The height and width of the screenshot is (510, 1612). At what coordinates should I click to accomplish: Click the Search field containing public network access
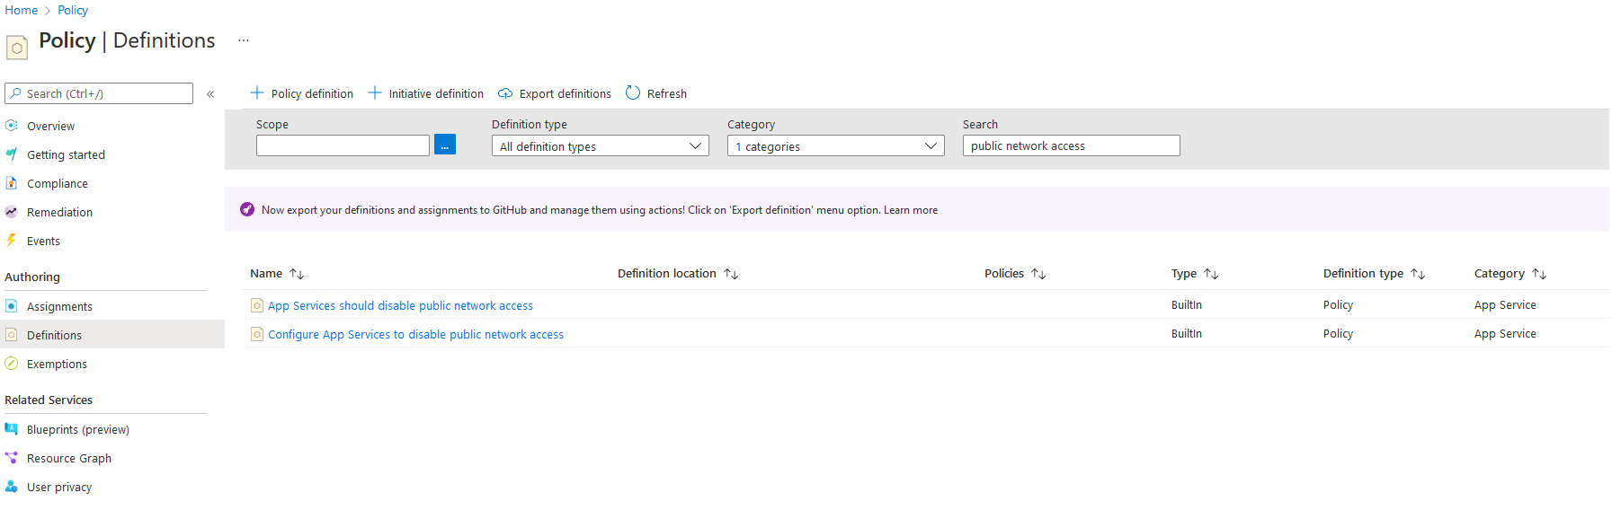coord(1072,145)
